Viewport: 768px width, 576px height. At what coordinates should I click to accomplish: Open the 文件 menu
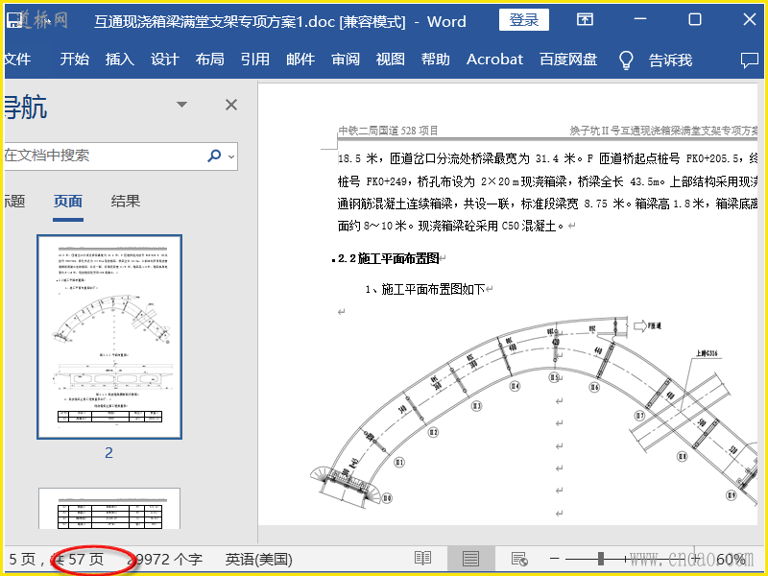pos(17,60)
